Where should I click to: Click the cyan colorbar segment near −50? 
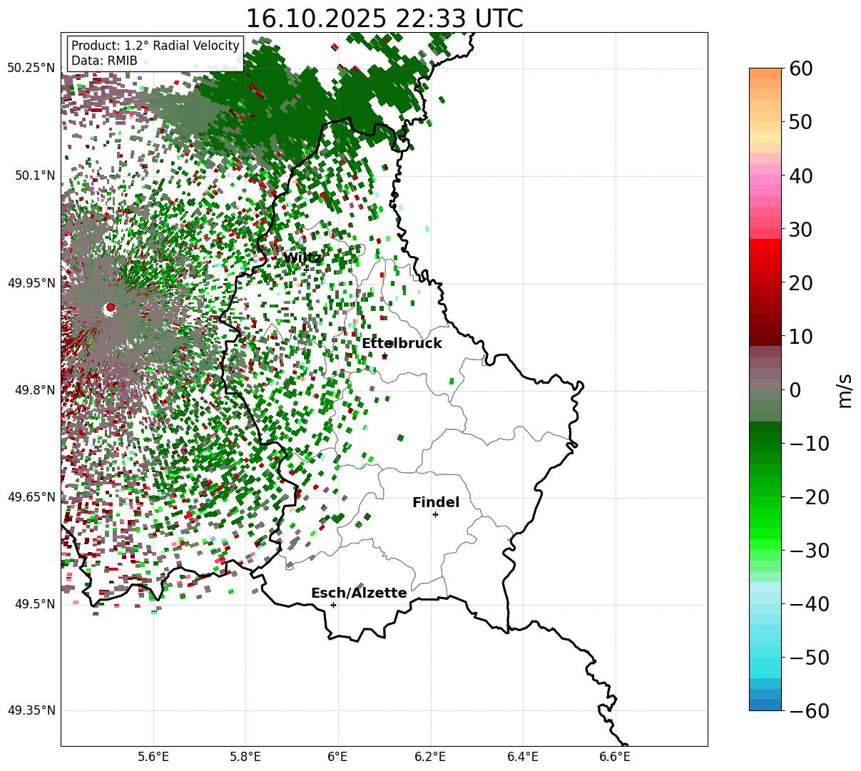point(765,662)
